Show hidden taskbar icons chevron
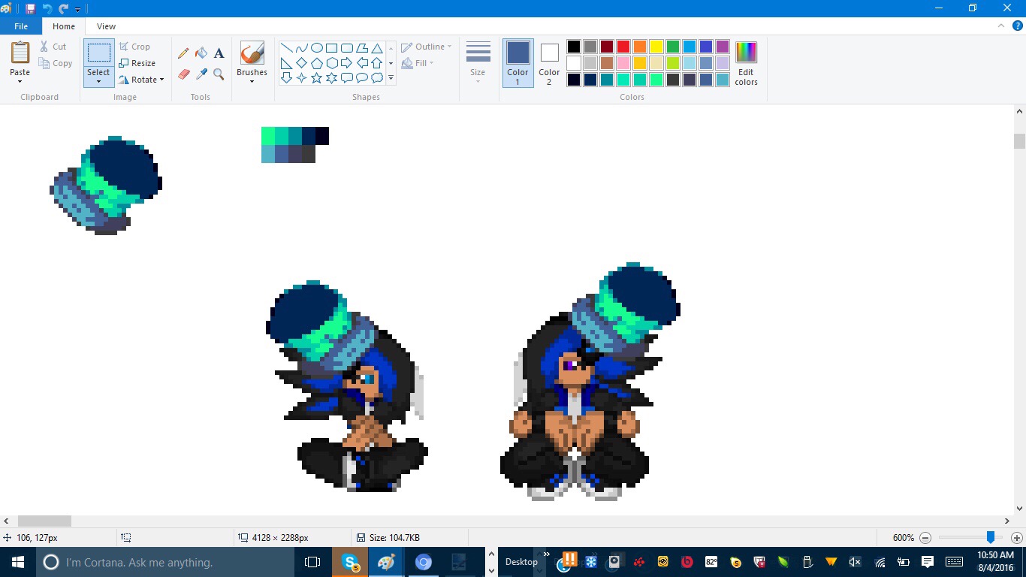This screenshot has width=1026, height=577. [547, 555]
